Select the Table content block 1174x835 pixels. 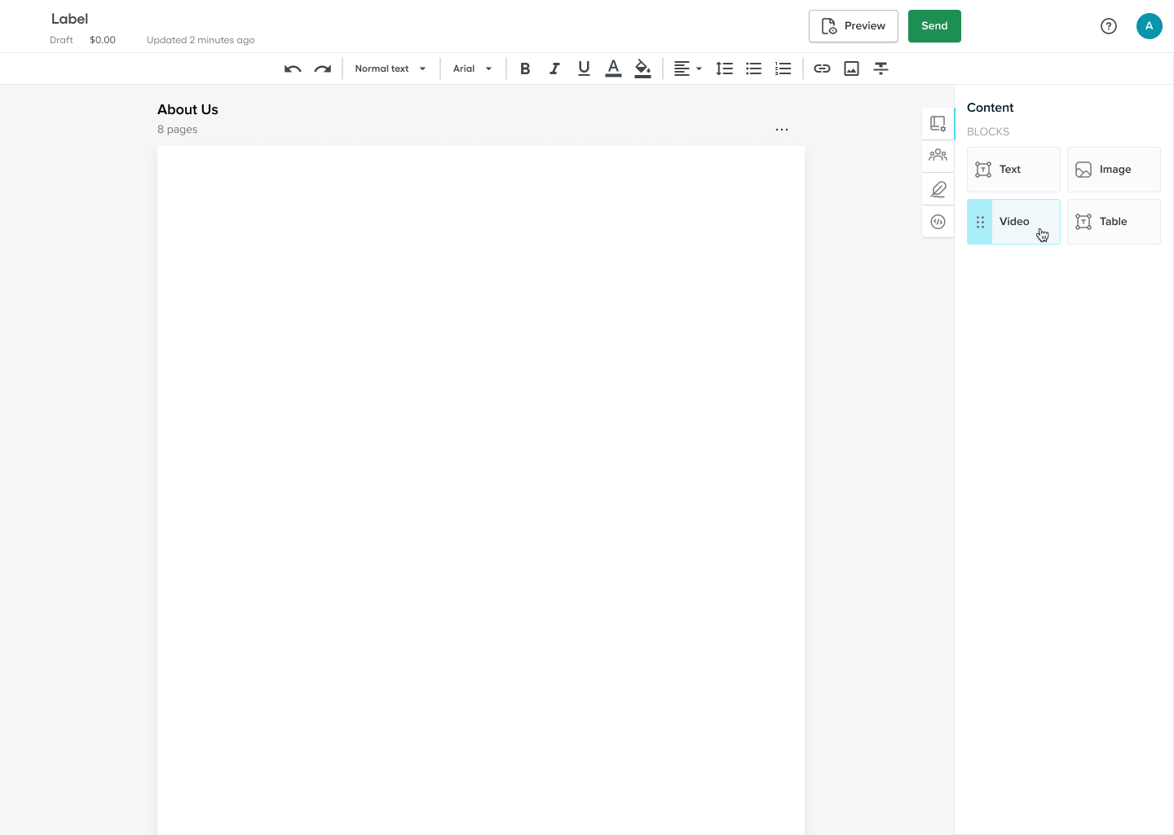pyautogui.click(x=1114, y=222)
